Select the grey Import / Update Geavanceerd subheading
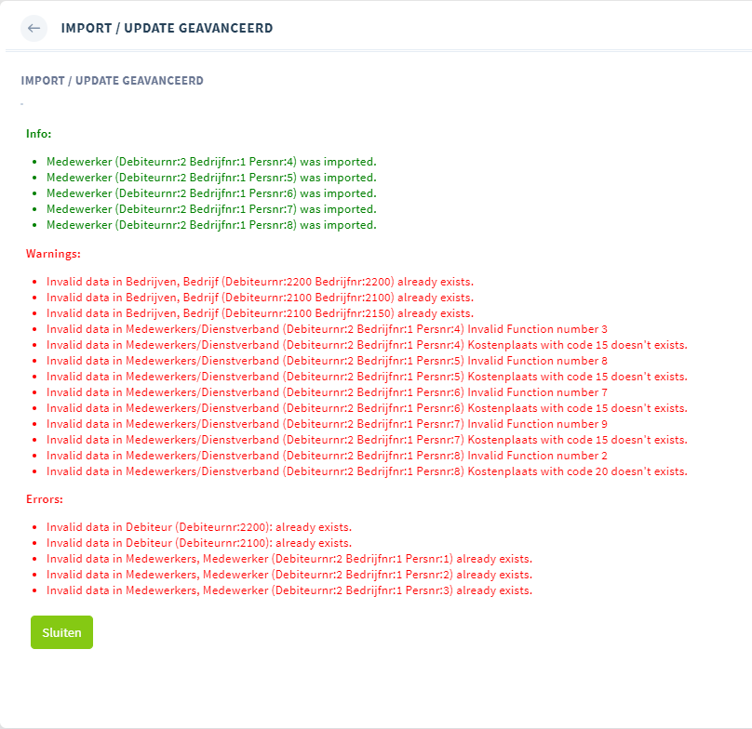 (x=112, y=81)
